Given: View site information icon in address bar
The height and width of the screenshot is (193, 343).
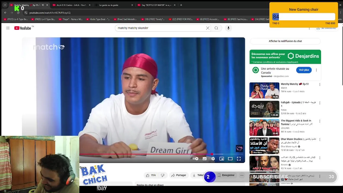Looking at the screenshot, I should click(x=26, y=13).
